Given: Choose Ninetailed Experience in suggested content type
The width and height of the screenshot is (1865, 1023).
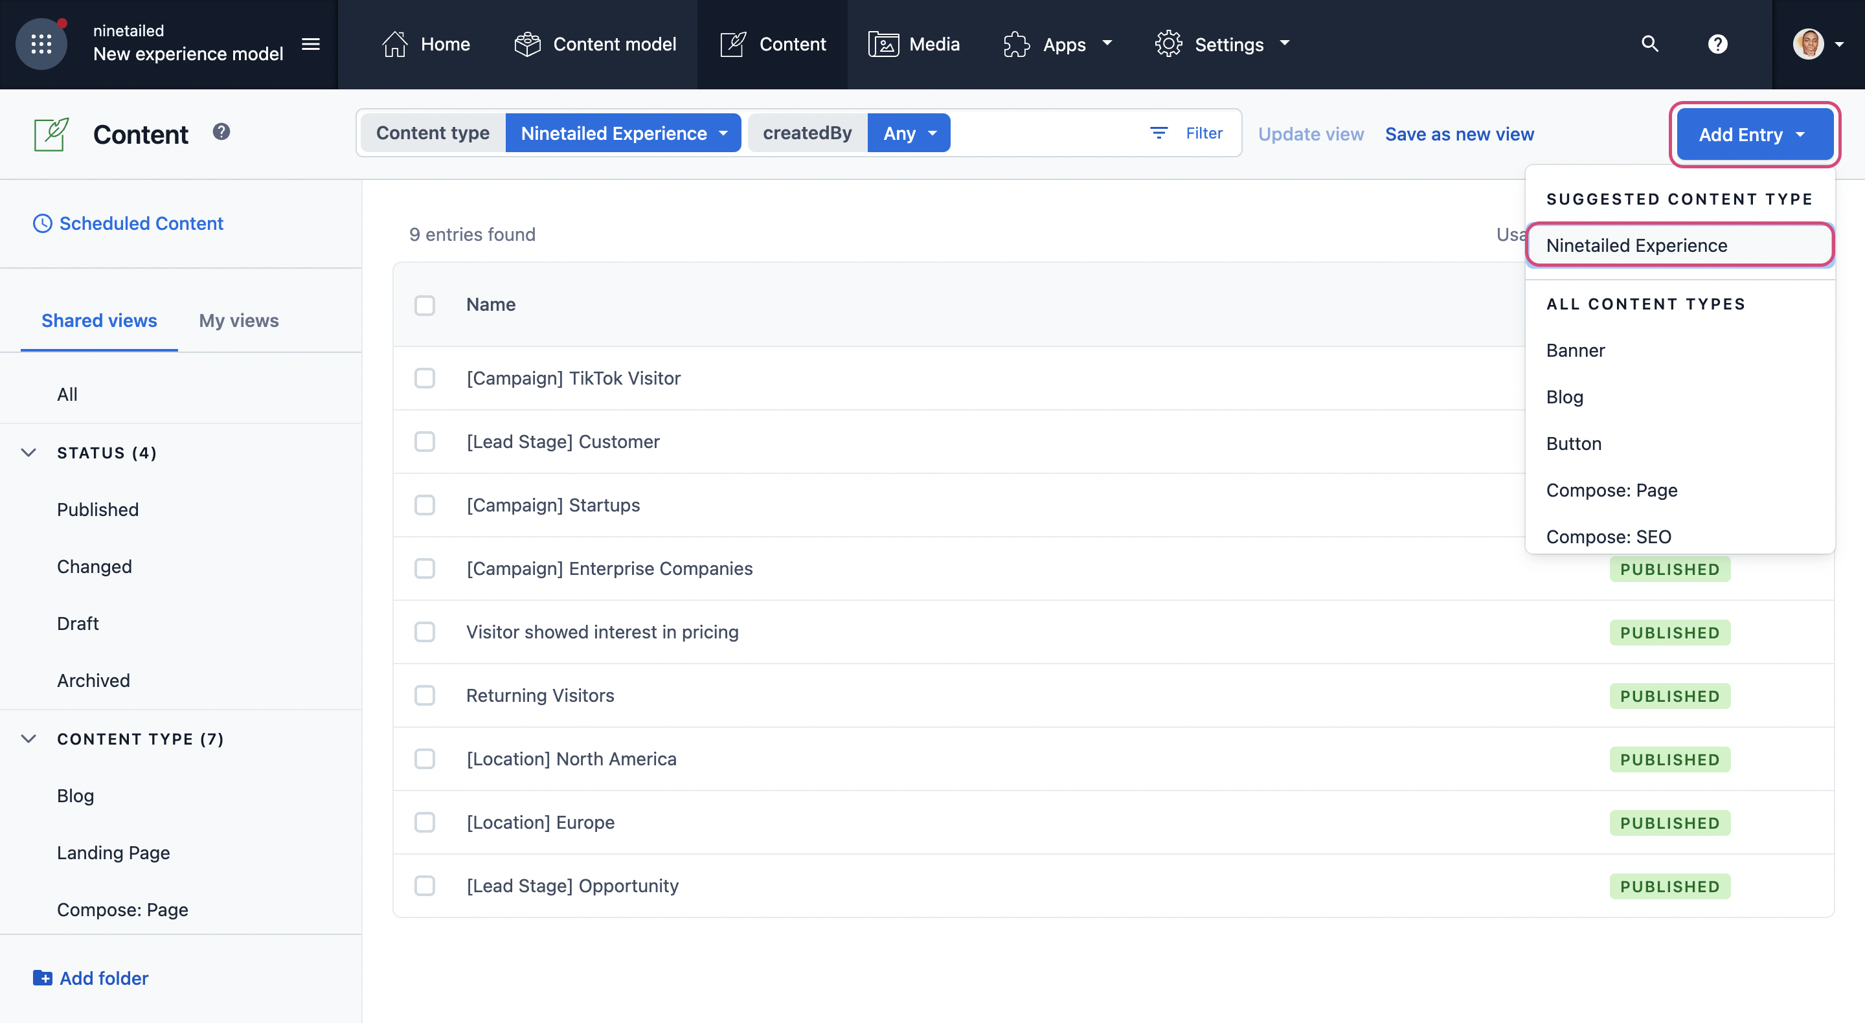Looking at the screenshot, I should click(1680, 245).
